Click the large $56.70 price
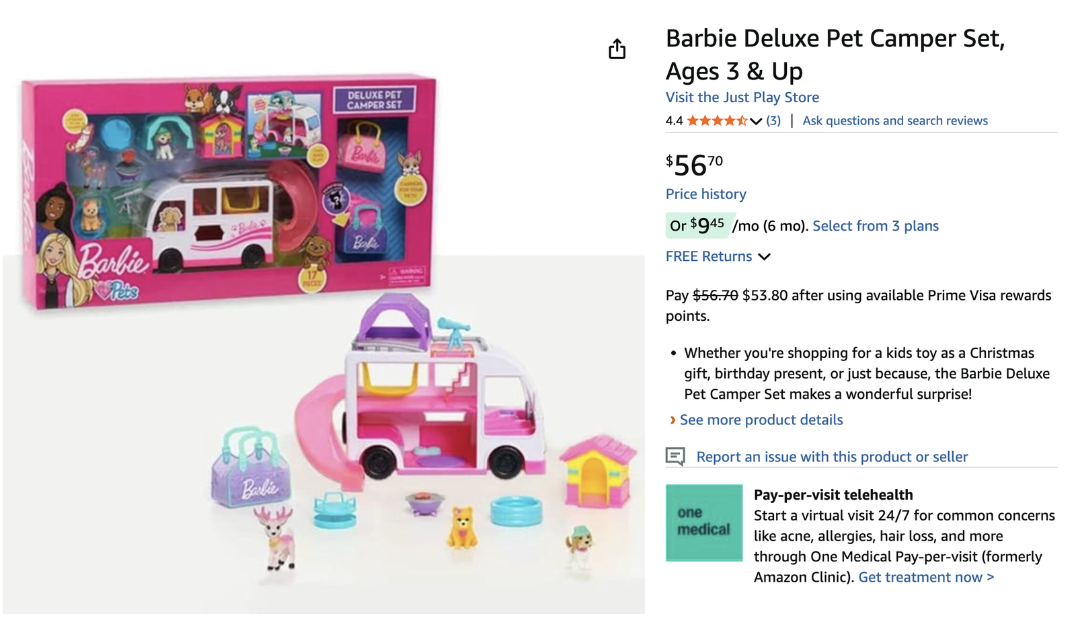The image size is (1076, 620). pyautogui.click(x=694, y=165)
